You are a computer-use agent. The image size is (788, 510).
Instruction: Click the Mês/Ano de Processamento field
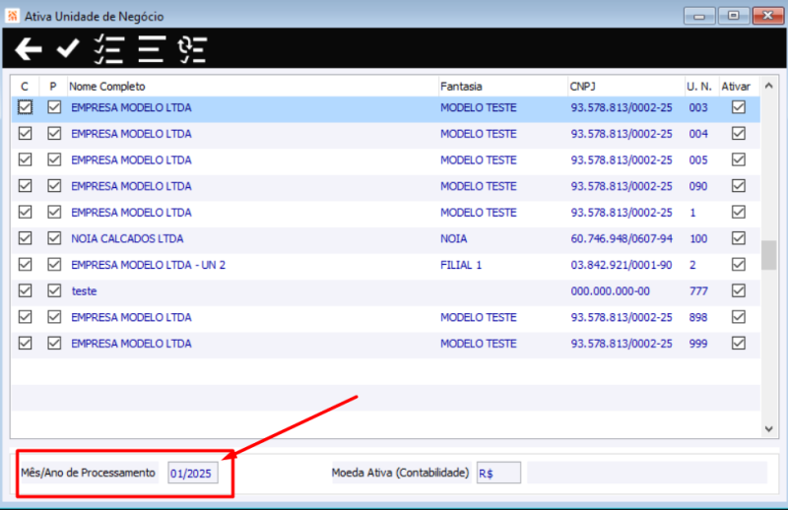tap(192, 473)
